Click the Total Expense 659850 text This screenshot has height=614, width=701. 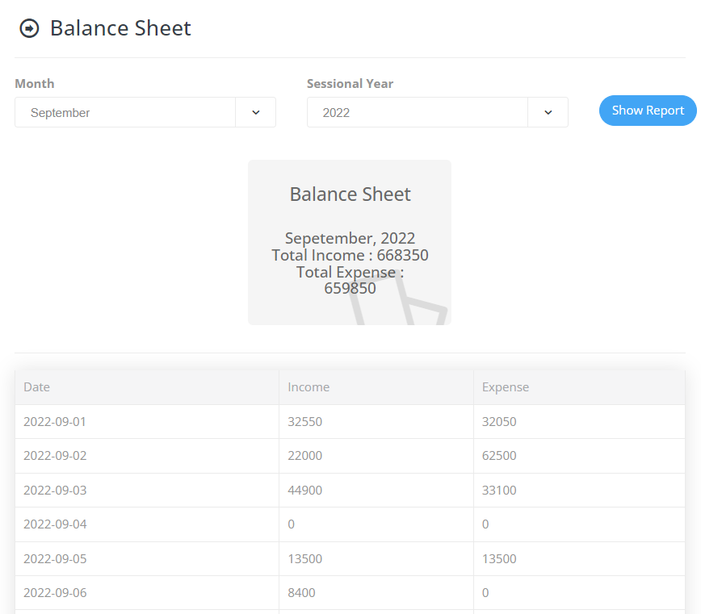click(x=350, y=279)
